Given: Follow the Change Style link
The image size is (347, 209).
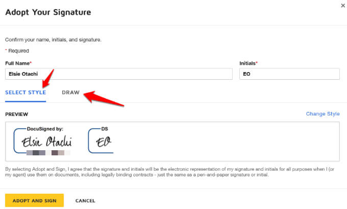Looking at the screenshot, I should (x=323, y=114).
